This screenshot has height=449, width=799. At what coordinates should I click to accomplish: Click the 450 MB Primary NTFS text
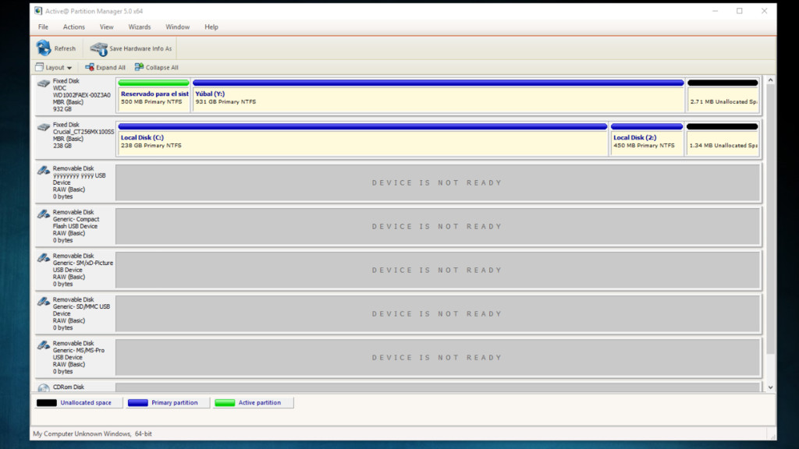pos(644,146)
